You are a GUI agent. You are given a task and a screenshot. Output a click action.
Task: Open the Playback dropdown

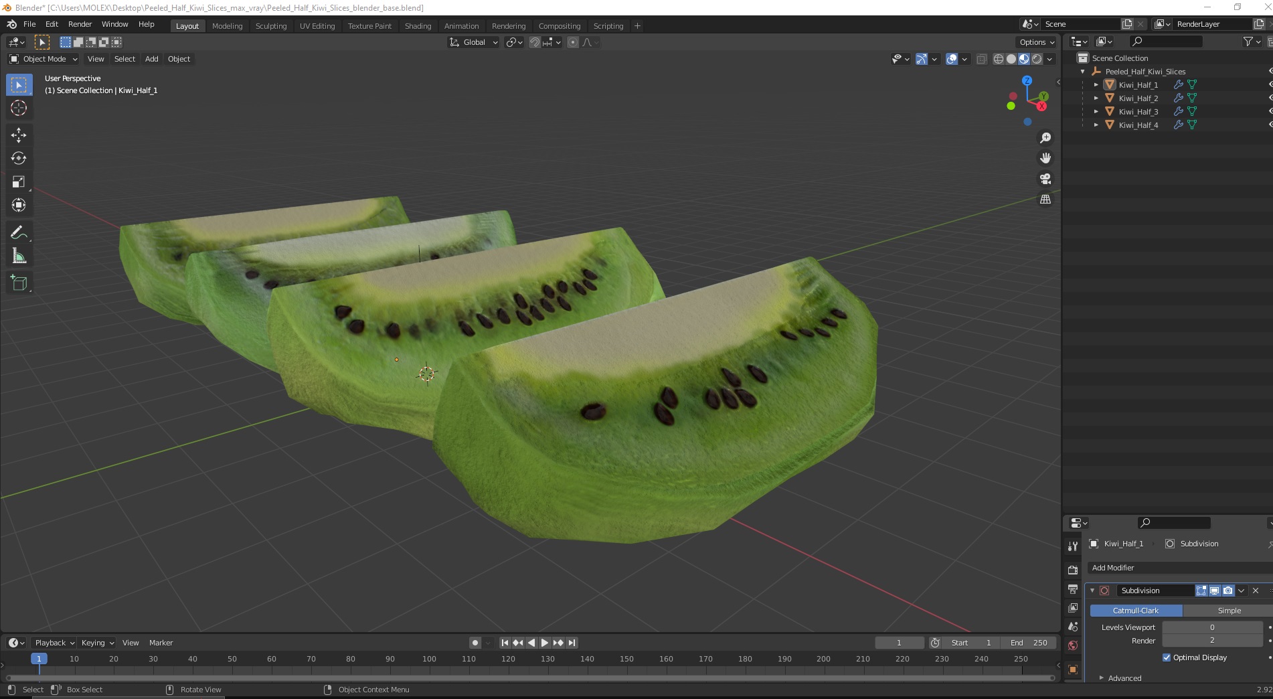click(55, 643)
